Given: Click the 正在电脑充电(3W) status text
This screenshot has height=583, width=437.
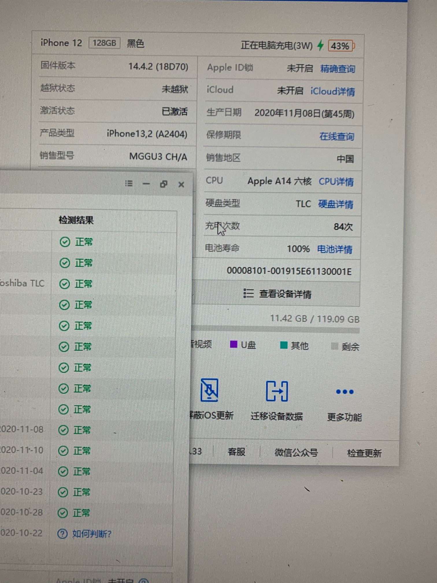Looking at the screenshot, I should (x=277, y=45).
